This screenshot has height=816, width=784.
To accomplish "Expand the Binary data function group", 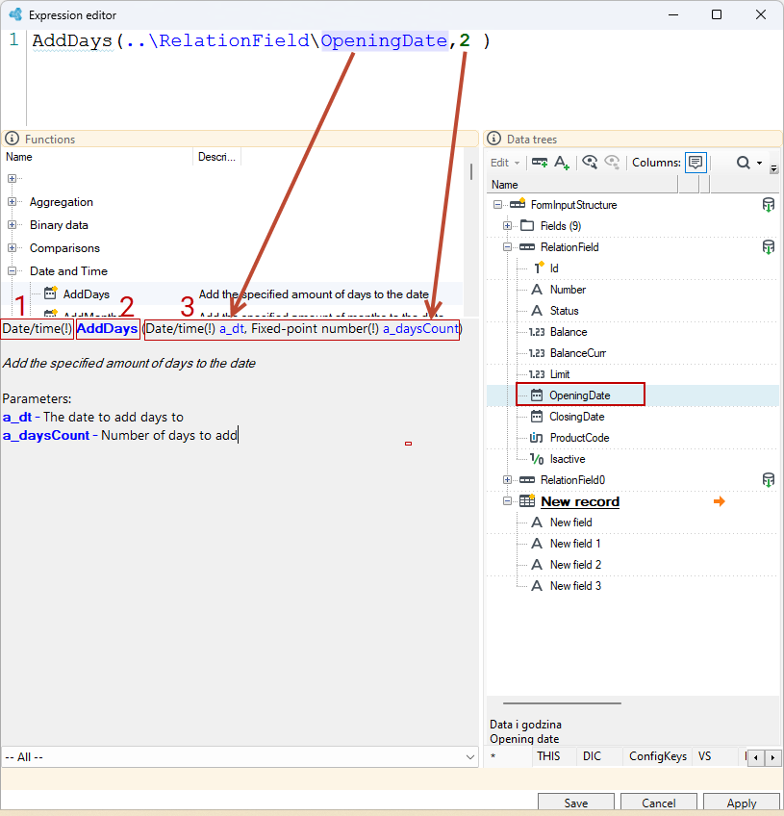I will coord(12,225).
